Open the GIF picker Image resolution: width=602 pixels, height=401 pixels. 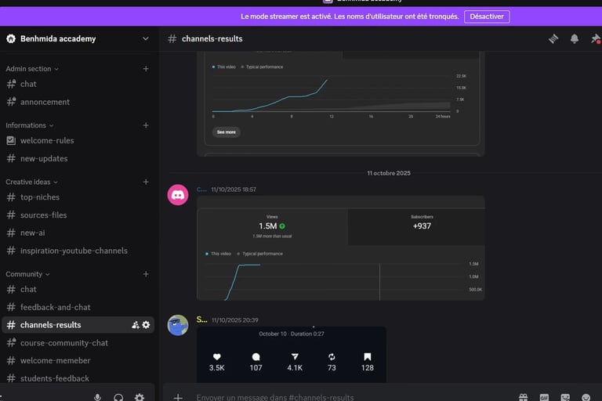544,397
